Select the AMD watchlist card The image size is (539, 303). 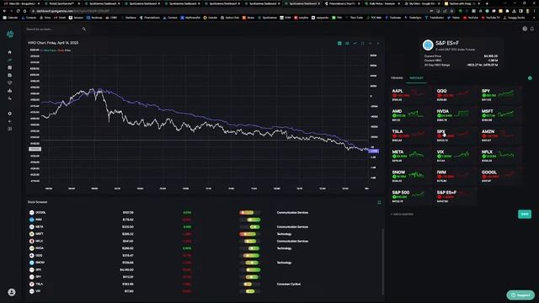click(410, 115)
